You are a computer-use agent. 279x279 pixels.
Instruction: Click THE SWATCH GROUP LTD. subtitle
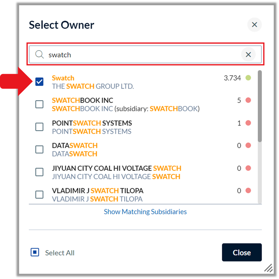(93, 86)
